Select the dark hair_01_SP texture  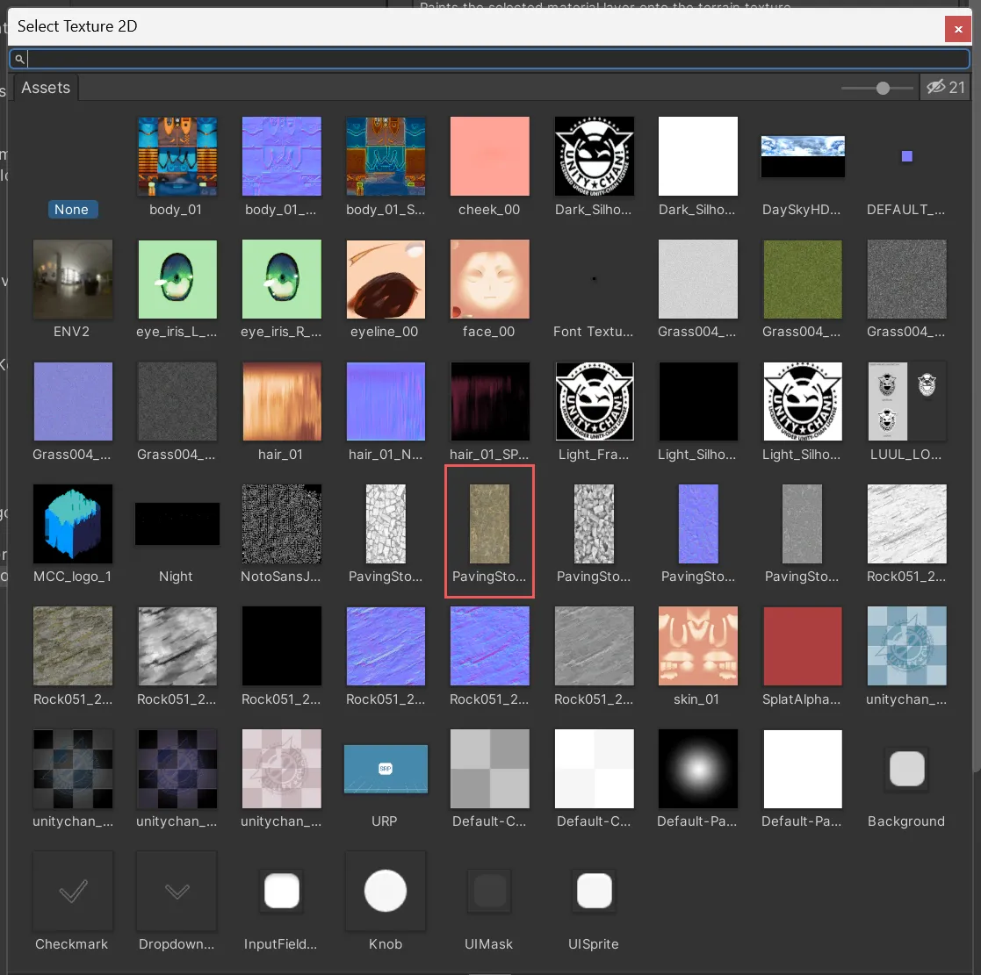point(489,401)
